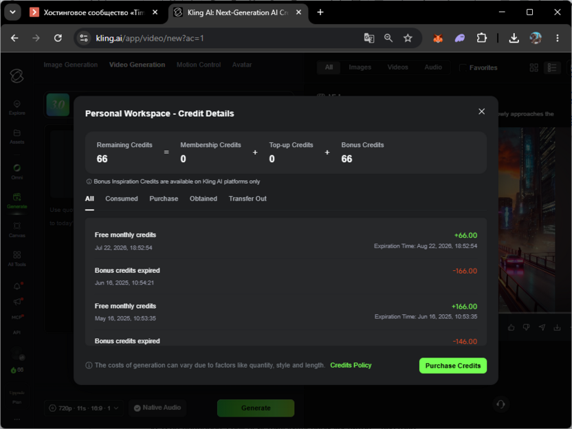Screen dimensions: 572x429
Task: Open MCP in the sidebar
Action: 17,317
